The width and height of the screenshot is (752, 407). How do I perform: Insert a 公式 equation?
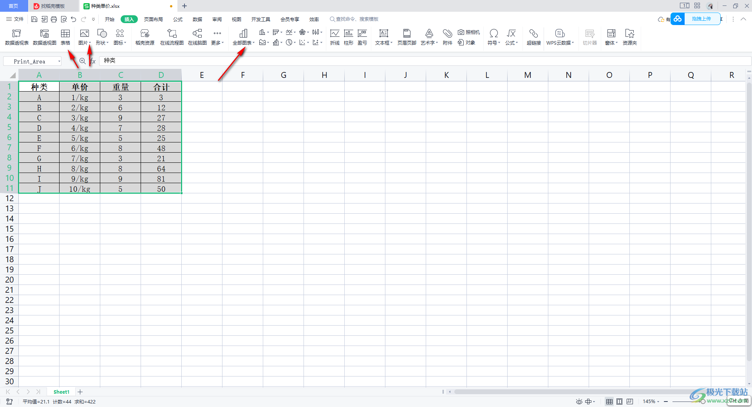(512, 37)
